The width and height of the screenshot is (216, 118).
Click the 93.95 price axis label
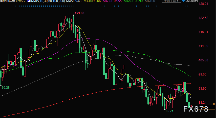click(203, 89)
